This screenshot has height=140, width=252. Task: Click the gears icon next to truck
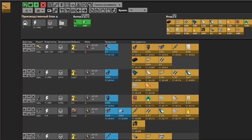(55, 10)
